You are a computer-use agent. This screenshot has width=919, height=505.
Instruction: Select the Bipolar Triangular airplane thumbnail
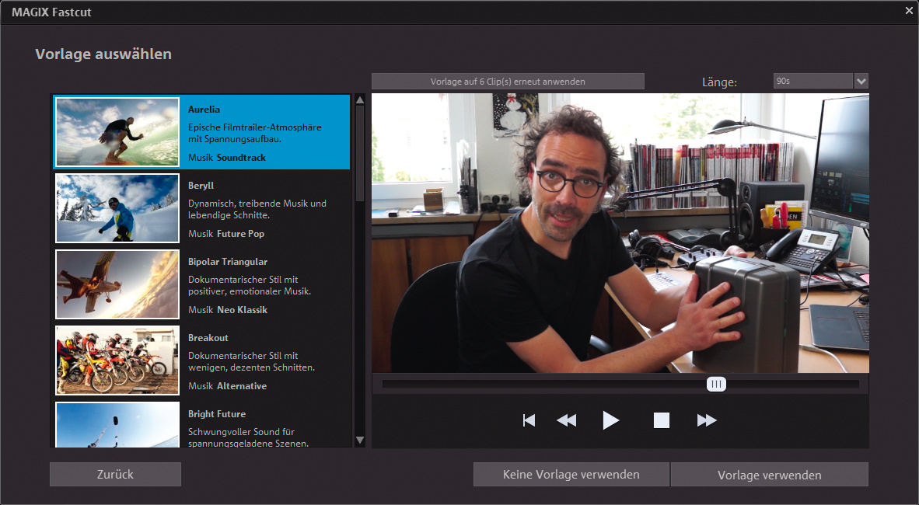117,284
